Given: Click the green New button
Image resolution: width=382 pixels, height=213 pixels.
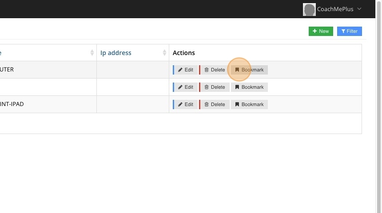Looking at the screenshot, I should (x=321, y=31).
